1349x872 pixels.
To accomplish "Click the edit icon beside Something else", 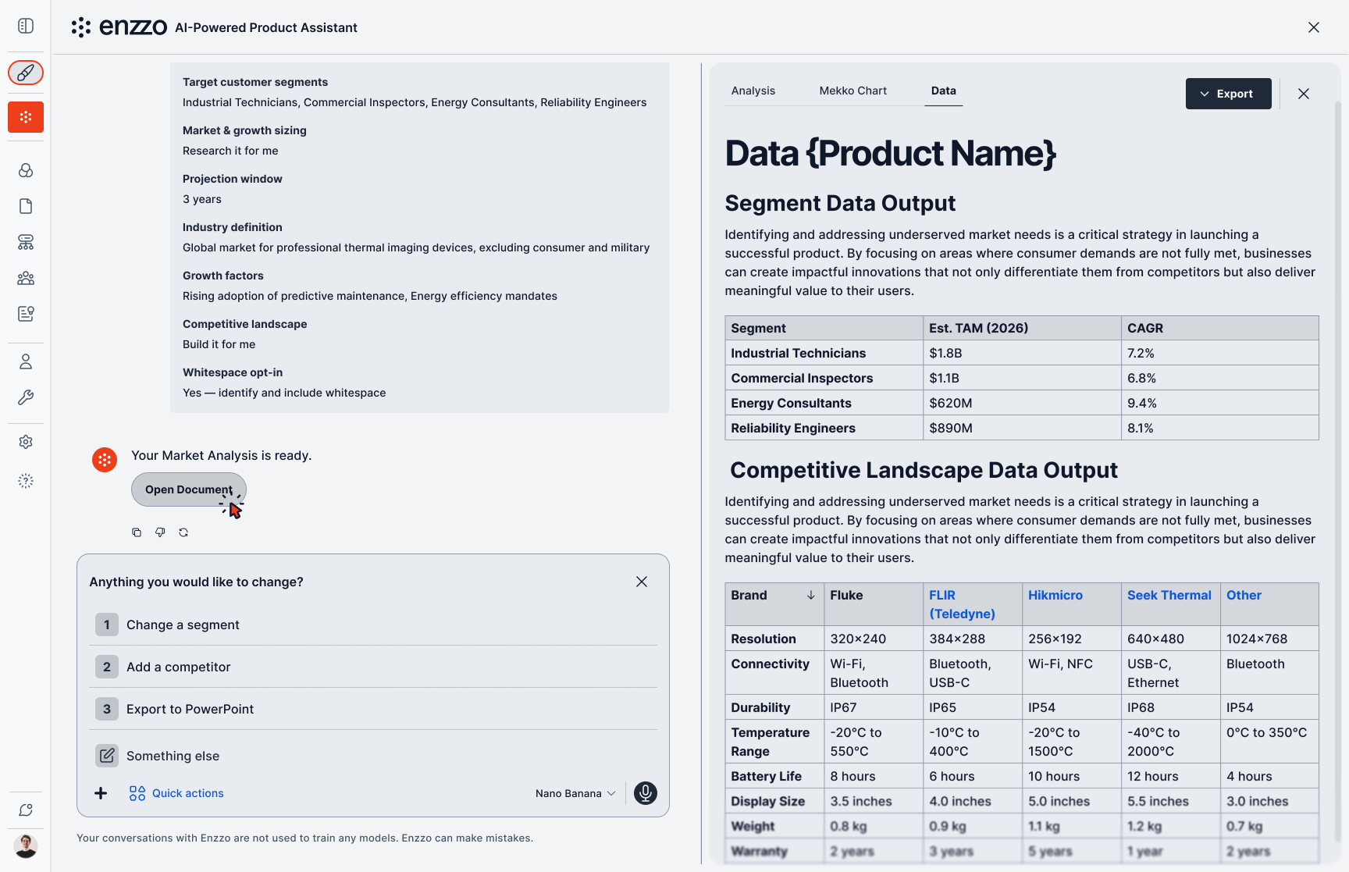I will tap(107, 756).
